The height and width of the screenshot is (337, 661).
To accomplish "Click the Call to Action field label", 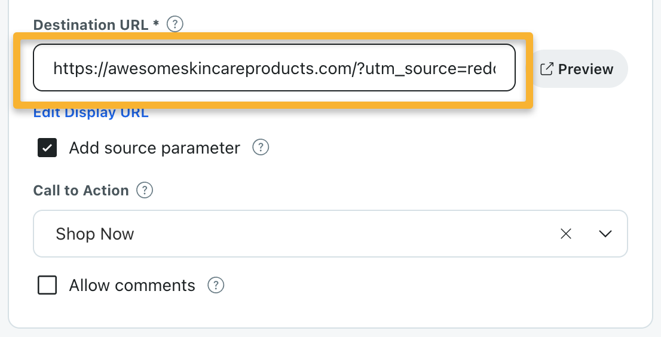I will coord(81,191).
